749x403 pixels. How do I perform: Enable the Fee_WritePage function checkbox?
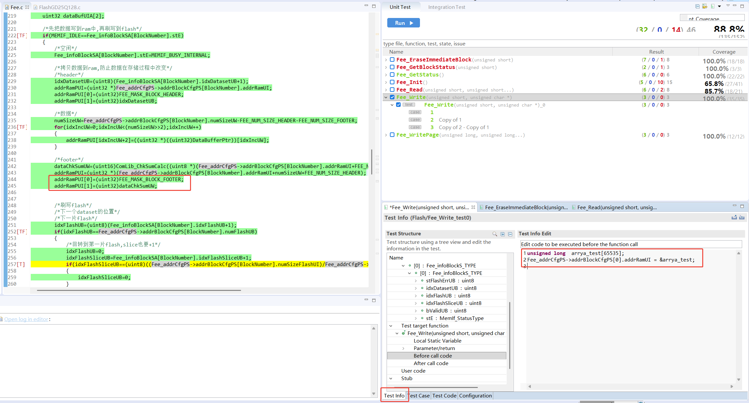pyautogui.click(x=392, y=135)
